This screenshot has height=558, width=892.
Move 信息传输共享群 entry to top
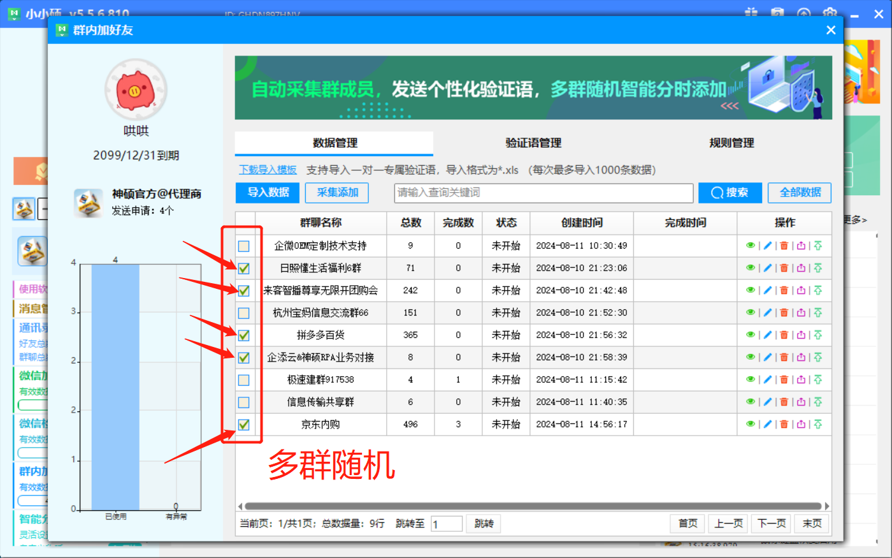click(817, 402)
